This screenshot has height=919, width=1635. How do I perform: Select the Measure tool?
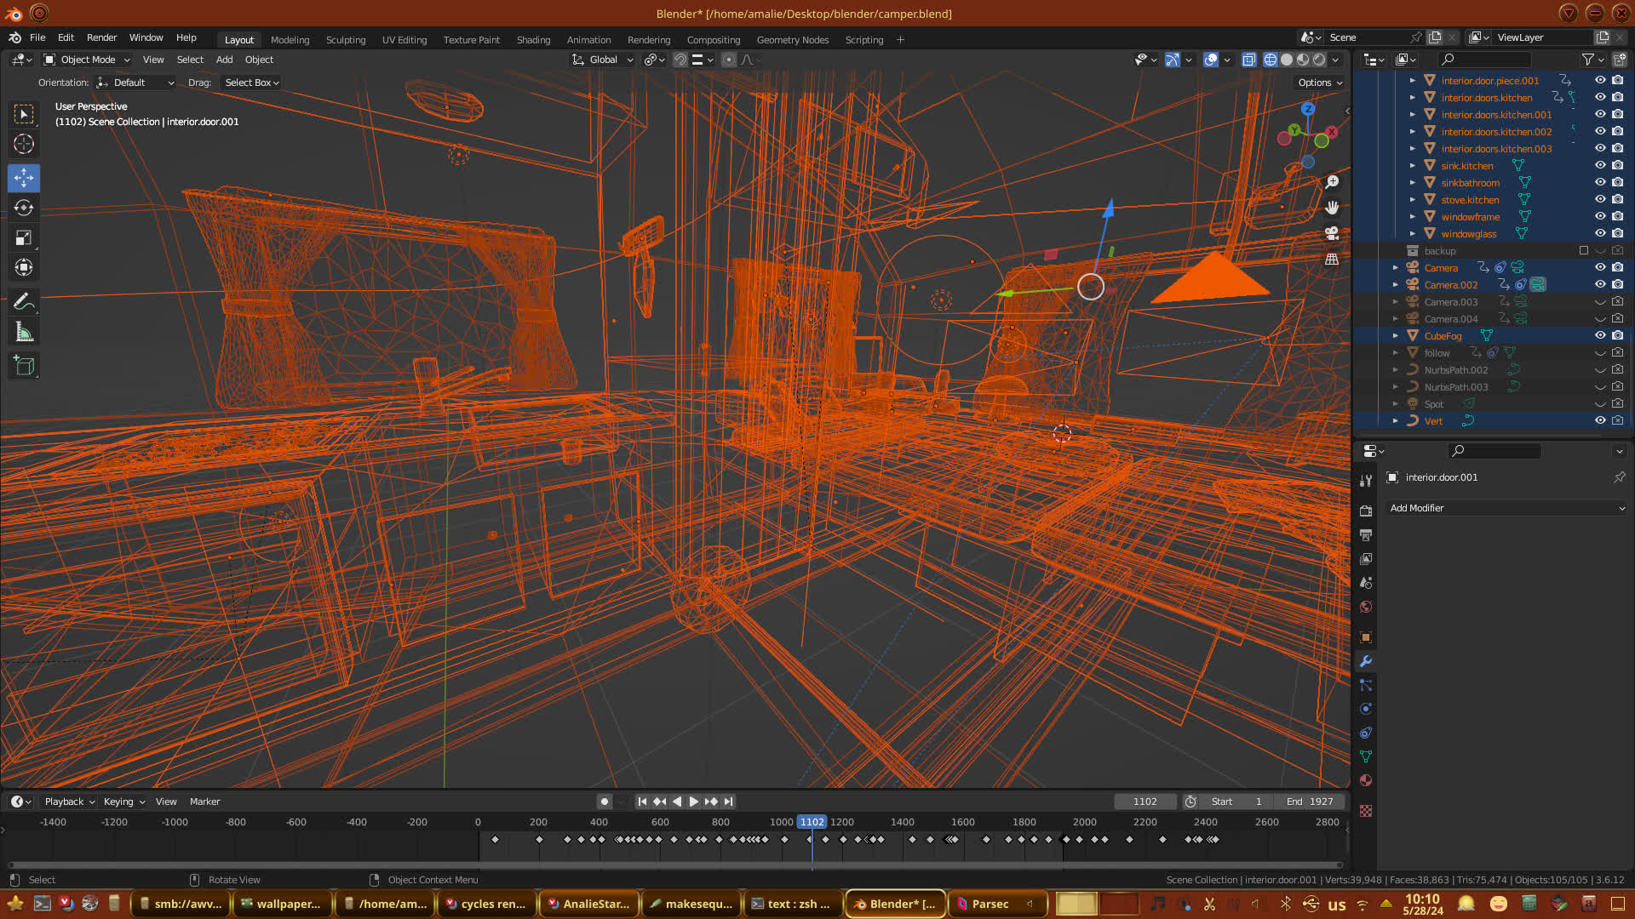pos(24,333)
